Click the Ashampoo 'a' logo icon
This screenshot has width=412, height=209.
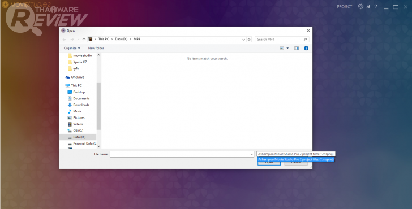pyautogui.click(x=368, y=7)
